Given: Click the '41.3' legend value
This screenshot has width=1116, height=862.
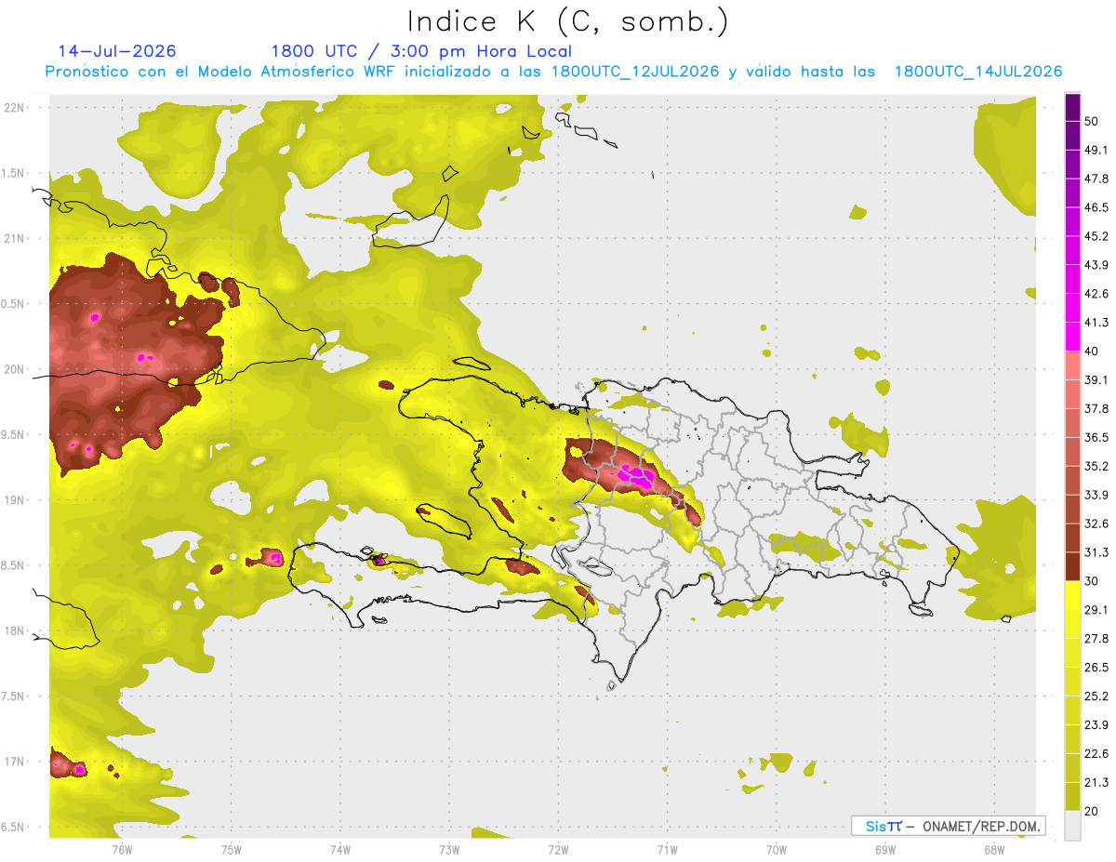Looking at the screenshot, I should tap(1096, 323).
